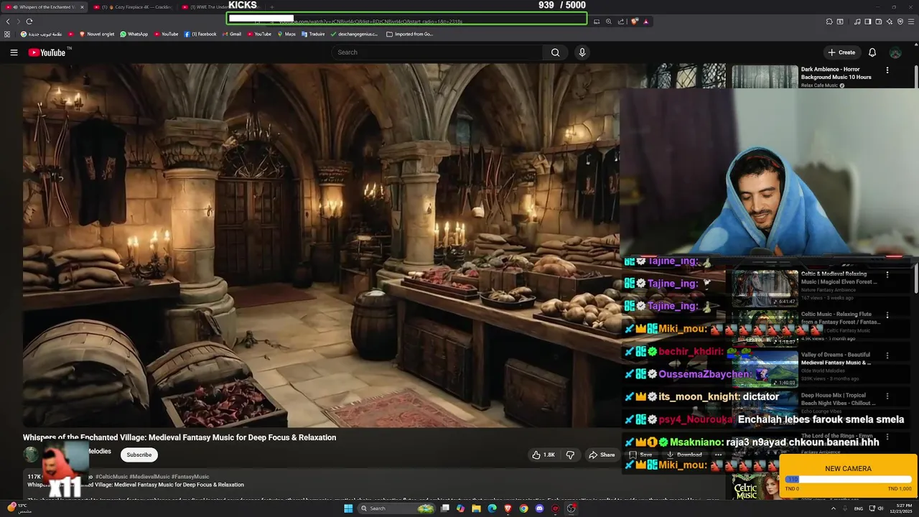Screen dimensions: 919x517
Task: Open the Brave main menu icon
Action: point(911,22)
